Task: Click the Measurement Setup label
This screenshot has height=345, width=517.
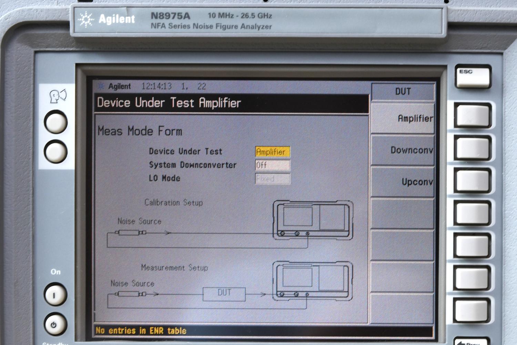Action: [x=174, y=268]
